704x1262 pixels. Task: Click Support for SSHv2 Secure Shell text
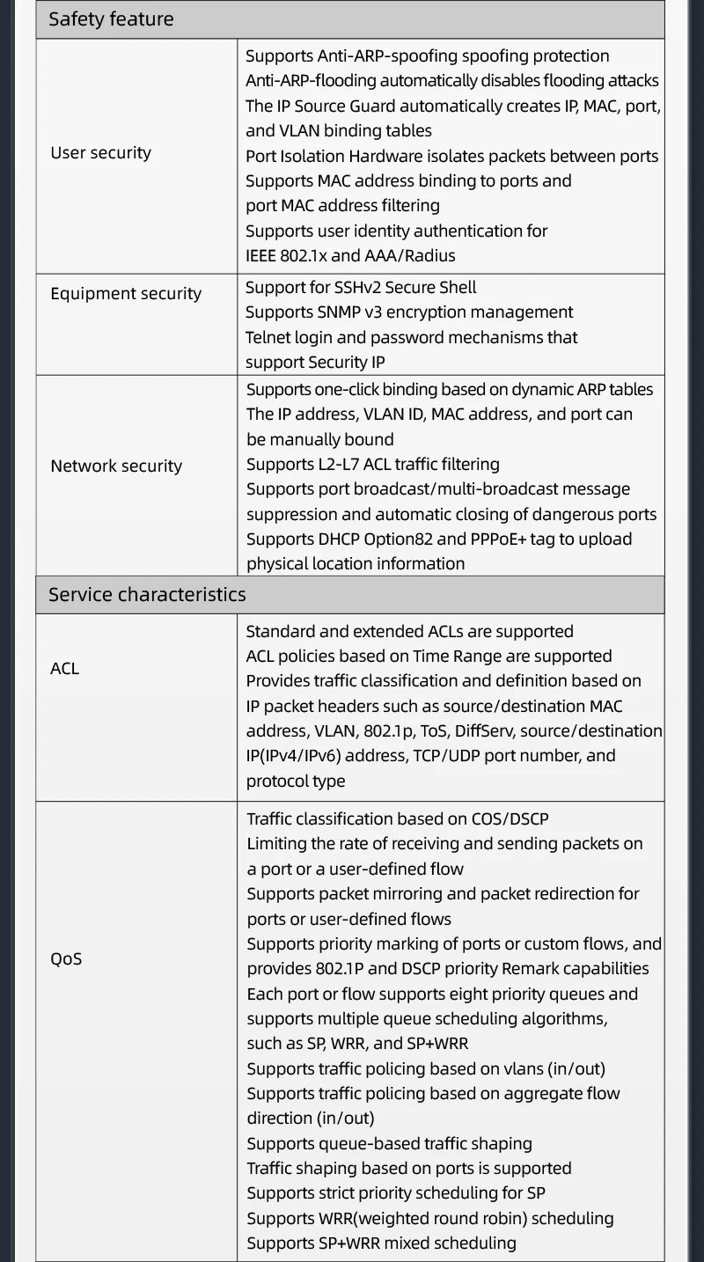tap(361, 288)
